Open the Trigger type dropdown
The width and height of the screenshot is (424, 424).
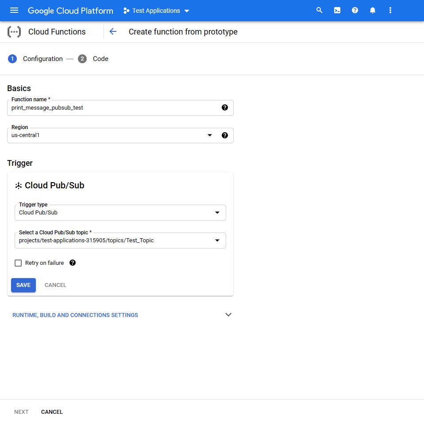point(217,212)
